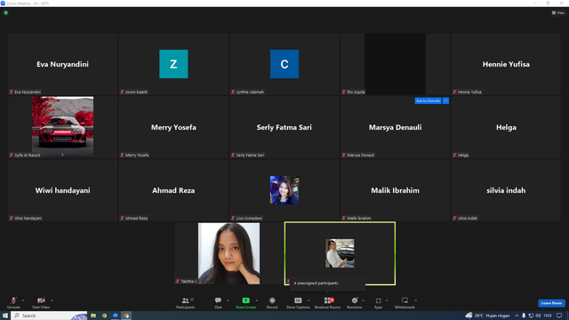Open the volume control in system tray
The height and width of the screenshot is (320, 569).
538,316
